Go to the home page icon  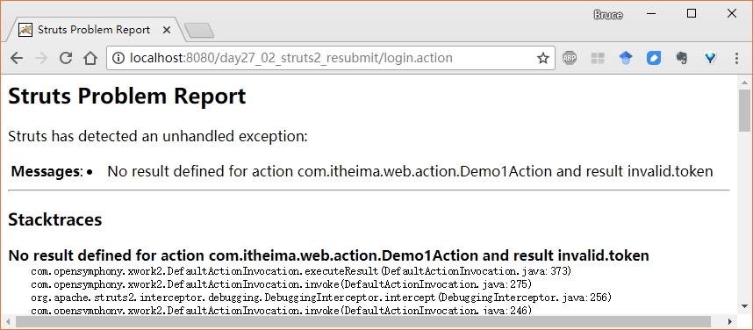tap(90, 58)
